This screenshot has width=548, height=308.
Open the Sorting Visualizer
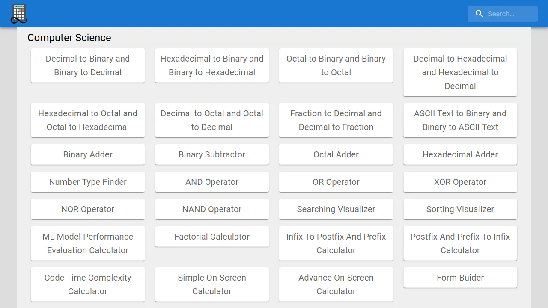tap(460, 209)
